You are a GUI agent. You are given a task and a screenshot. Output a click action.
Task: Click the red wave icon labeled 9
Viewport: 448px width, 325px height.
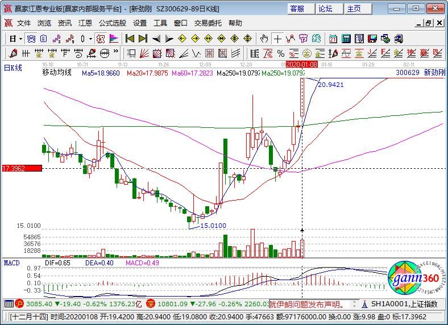coord(70,39)
